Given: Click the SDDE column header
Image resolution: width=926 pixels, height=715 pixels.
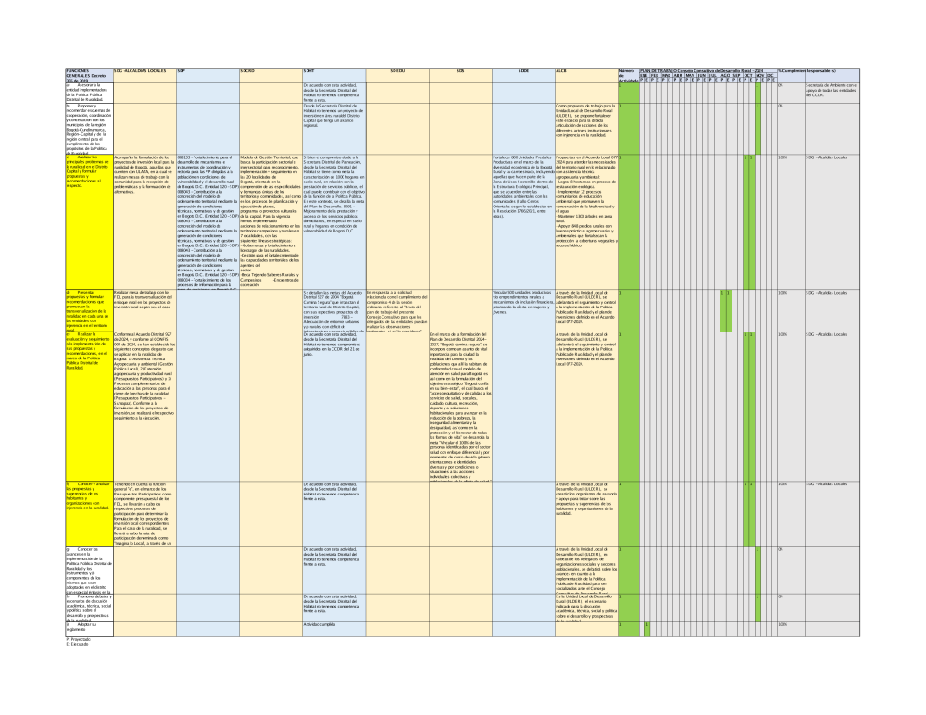Looking at the screenshot, I should (523, 73).
